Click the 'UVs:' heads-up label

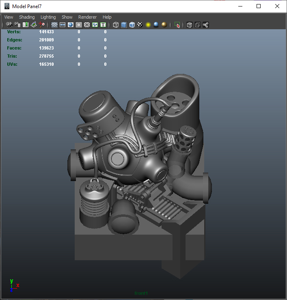pyautogui.click(x=12, y=64)
